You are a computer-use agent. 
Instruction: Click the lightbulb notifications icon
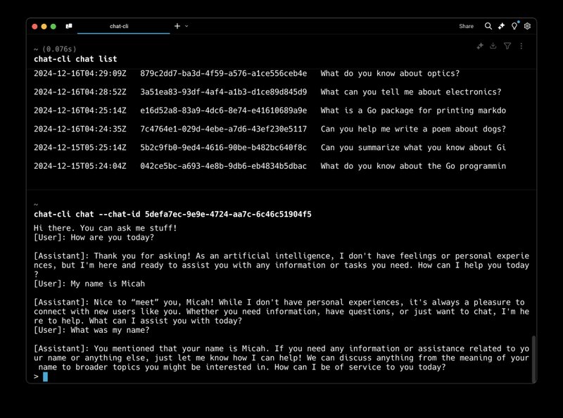tap(514, 26)
